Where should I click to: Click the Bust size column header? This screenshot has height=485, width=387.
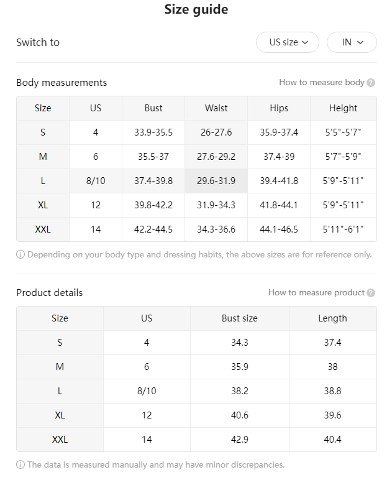click(240, 318)
